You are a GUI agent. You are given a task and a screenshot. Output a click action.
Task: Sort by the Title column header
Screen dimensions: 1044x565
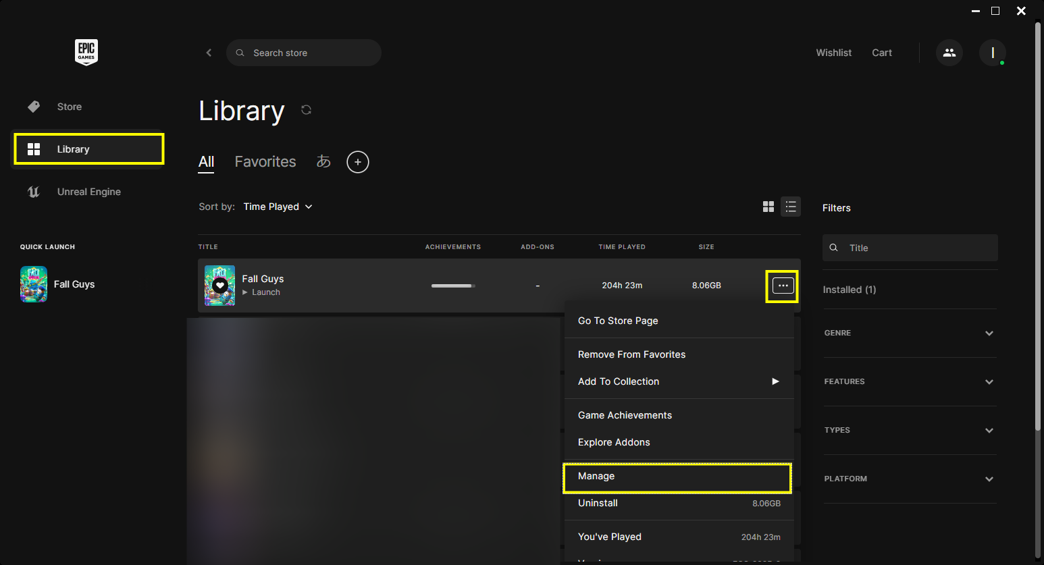tap(208, 247)
